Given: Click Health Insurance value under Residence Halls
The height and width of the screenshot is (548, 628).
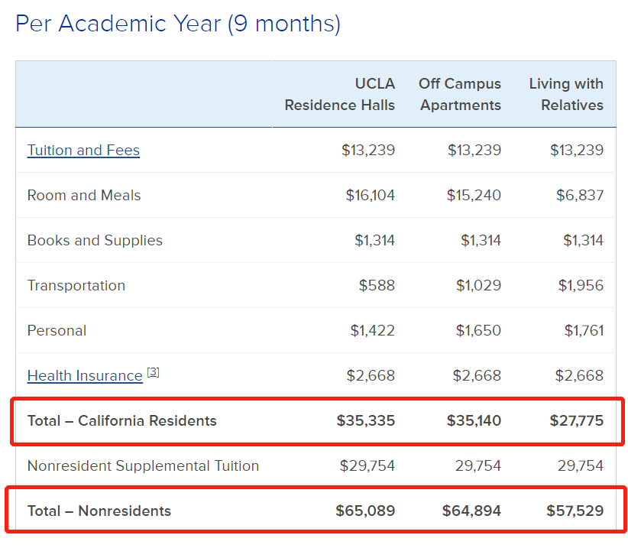Looking at the screenshot, I should click(x=371, y=376).
